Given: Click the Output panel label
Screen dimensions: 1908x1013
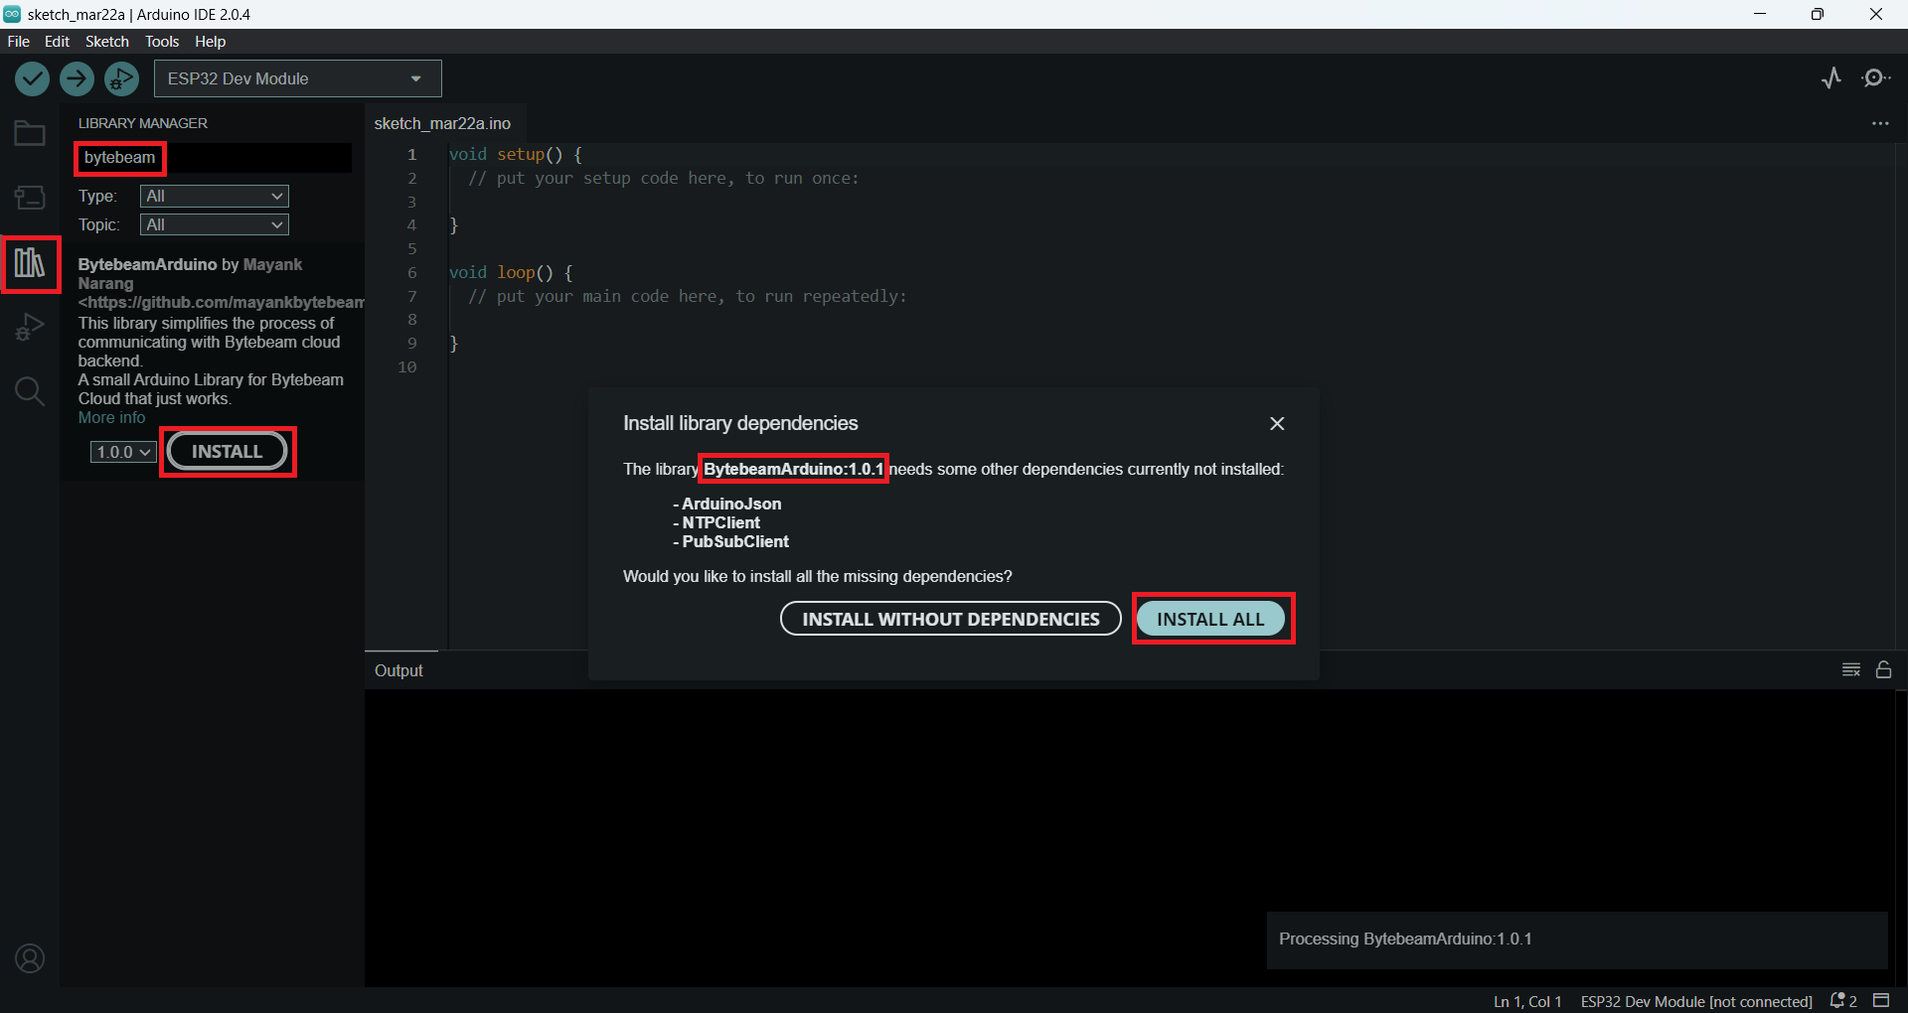Looking at the screenshot, I should (x=399, y=670).
